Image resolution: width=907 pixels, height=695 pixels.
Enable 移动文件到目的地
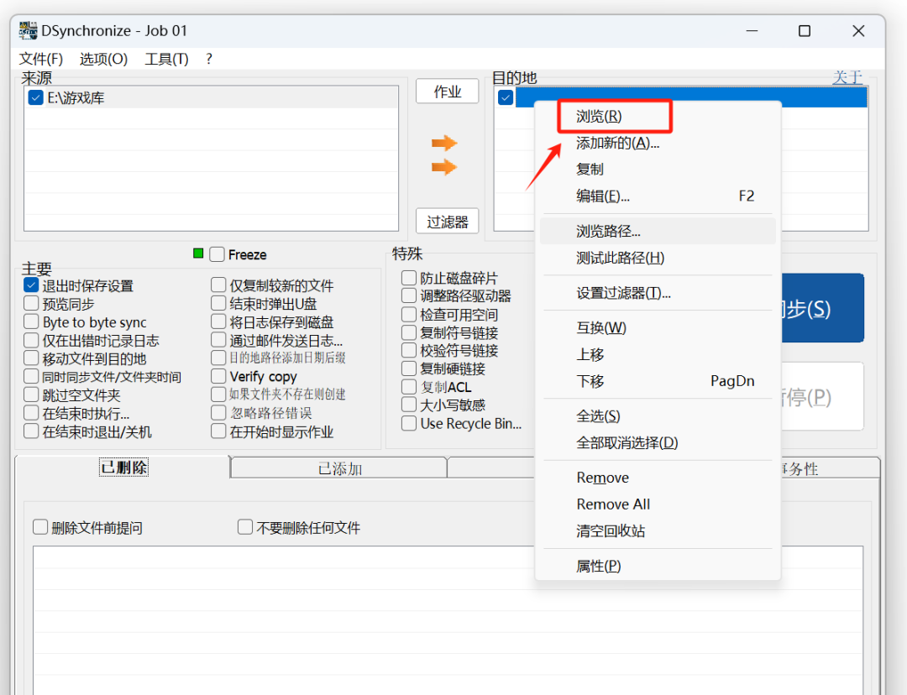point(31,358)
